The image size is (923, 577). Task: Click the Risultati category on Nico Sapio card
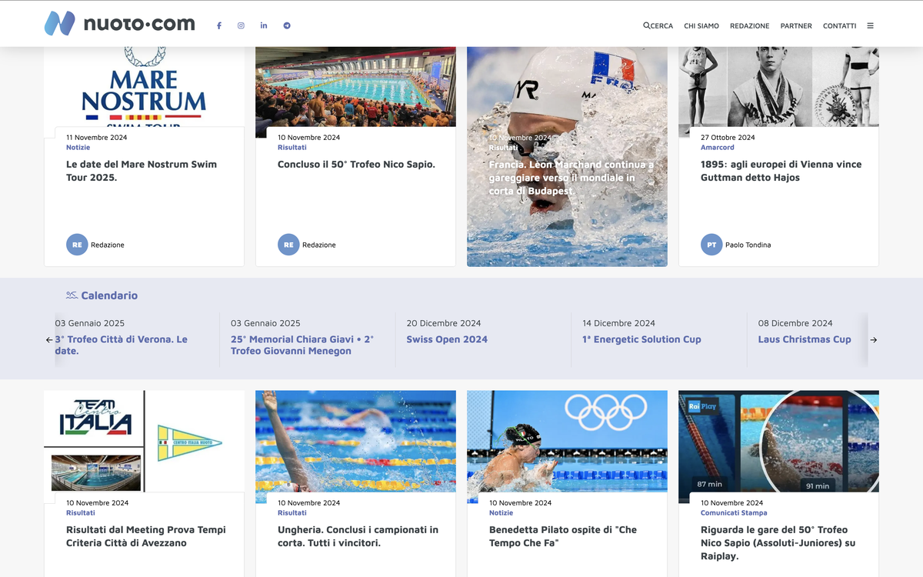[292, 148]
